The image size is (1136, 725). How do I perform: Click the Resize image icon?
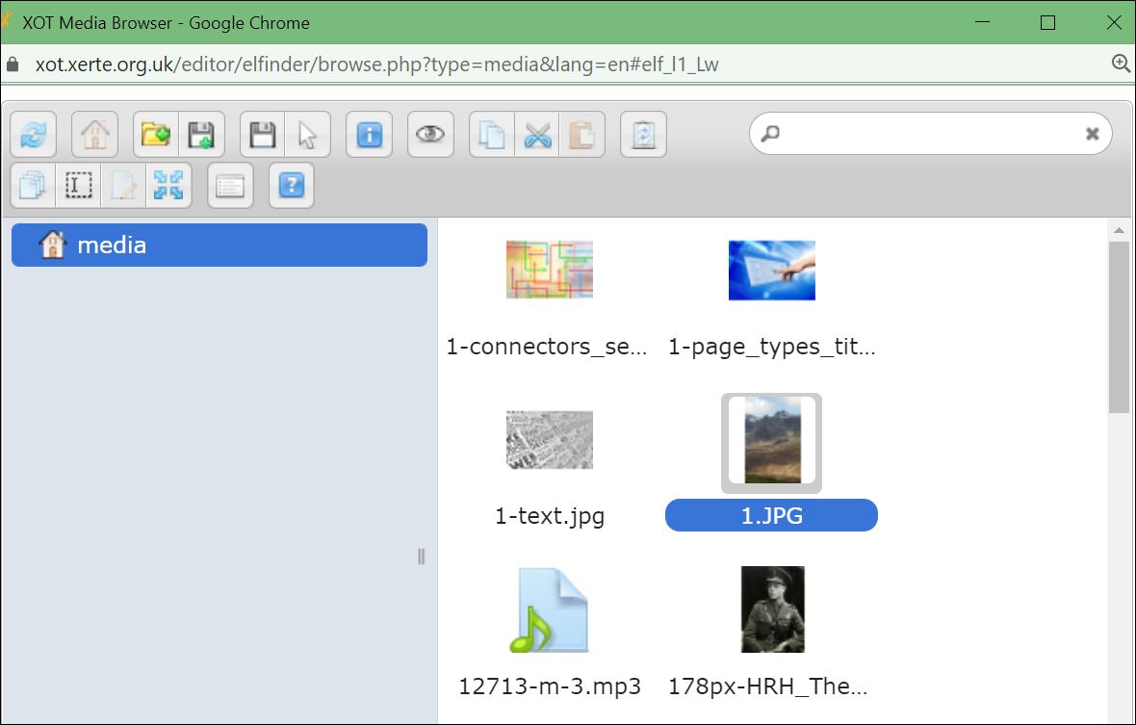168,186
